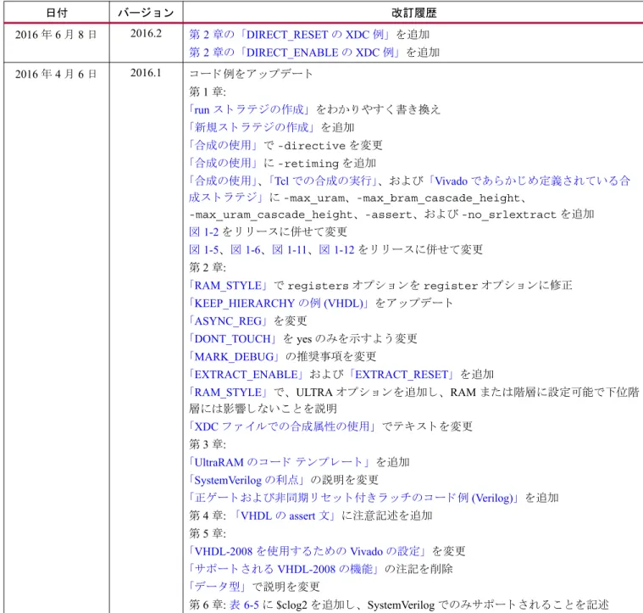This screenshot has width=643, height=613.
Task: Click the '-no_srlextract' option text
Action: [509, 215]
